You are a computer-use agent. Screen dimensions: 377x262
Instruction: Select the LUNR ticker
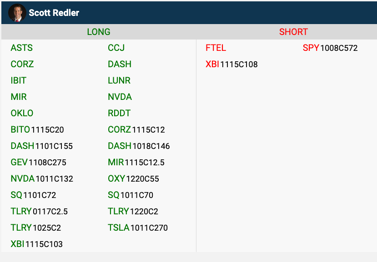(x=119, y=81)
